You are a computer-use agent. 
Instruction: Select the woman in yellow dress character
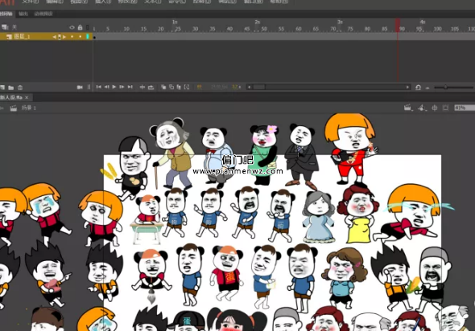(x=358, y=214)
